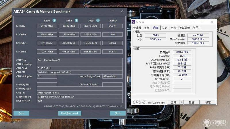Screen dimensions: 230x129
Task: Click the L1 Cache Copy value 5160.6 GB/s
Action: [x=91, y=34]
